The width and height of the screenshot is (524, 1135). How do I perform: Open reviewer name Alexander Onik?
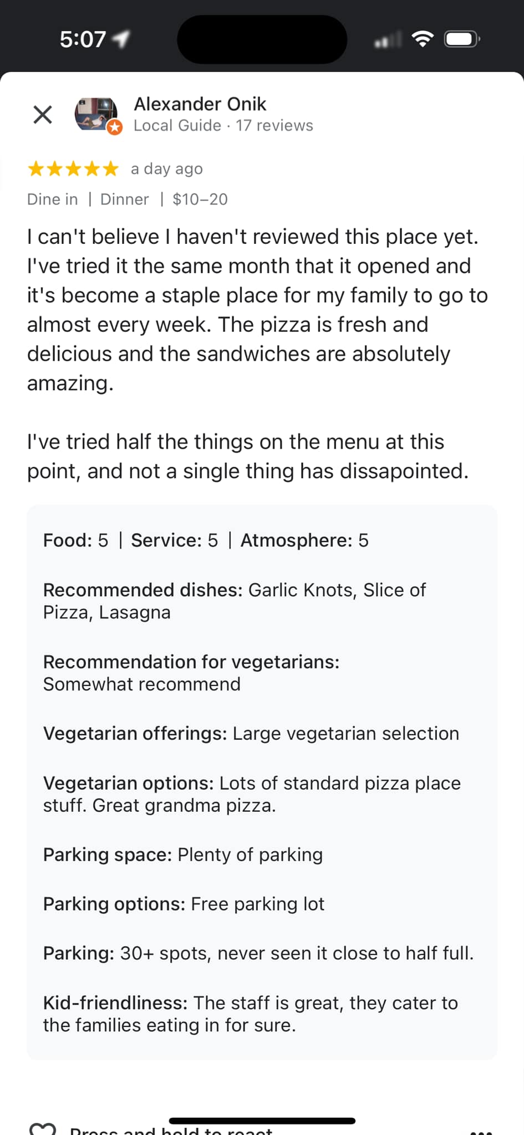click(200, 104)
